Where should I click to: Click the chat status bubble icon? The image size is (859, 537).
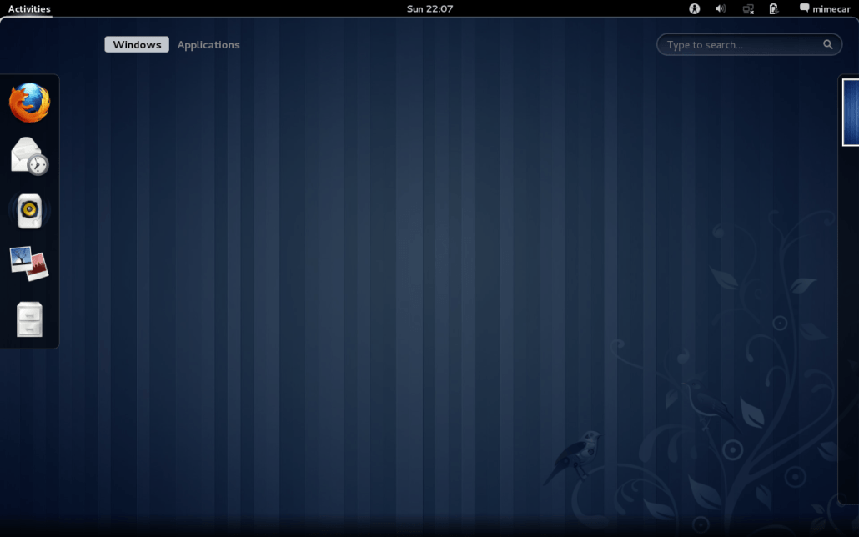(804, 8)
